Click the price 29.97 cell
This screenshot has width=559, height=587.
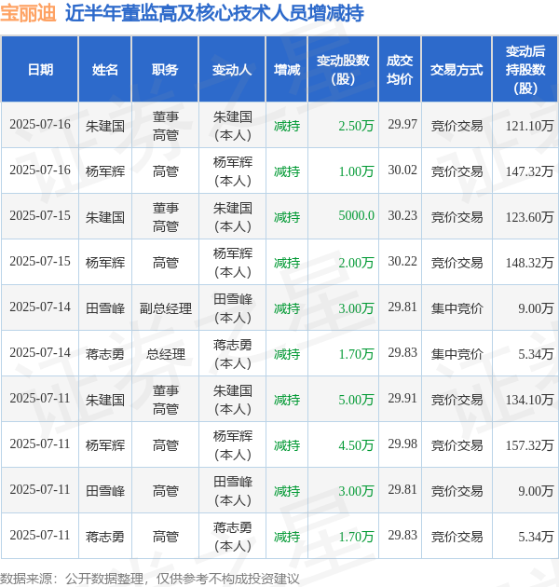pos(402,124)
